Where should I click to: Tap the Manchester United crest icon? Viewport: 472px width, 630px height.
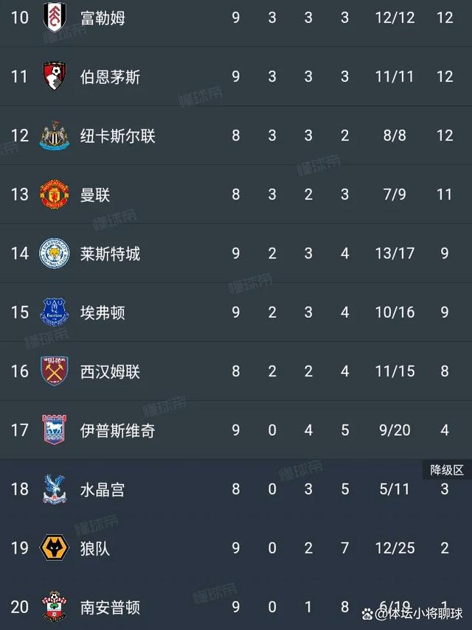tap(55, 195)
